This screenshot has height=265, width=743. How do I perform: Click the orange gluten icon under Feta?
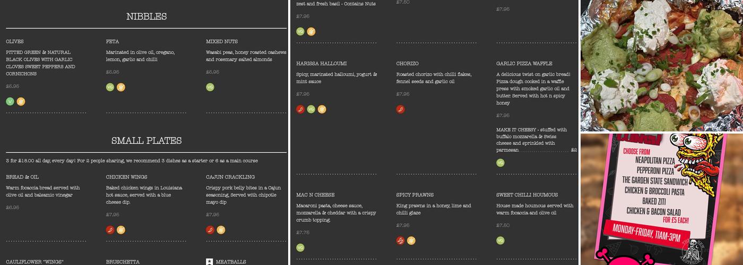(121, 87)
